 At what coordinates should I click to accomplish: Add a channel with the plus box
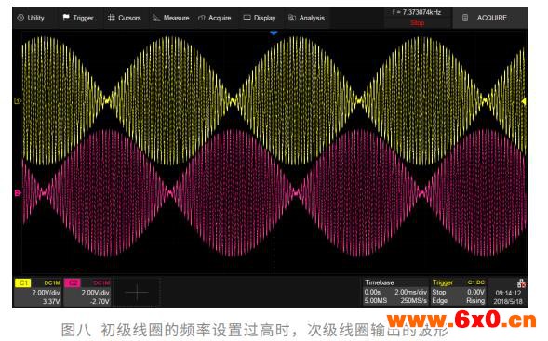(137, 292)
